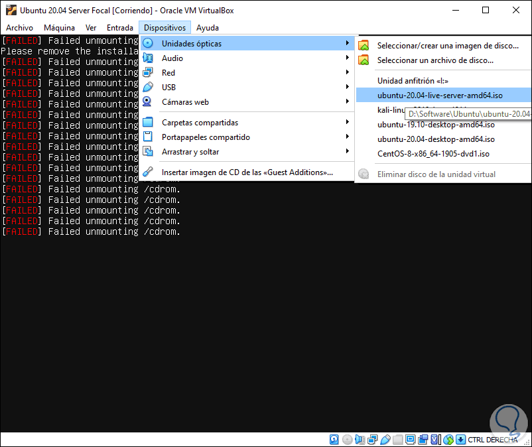Expand the Unidades ópticas submenu arrow
The image size is (532, 447).
point(348,42)
